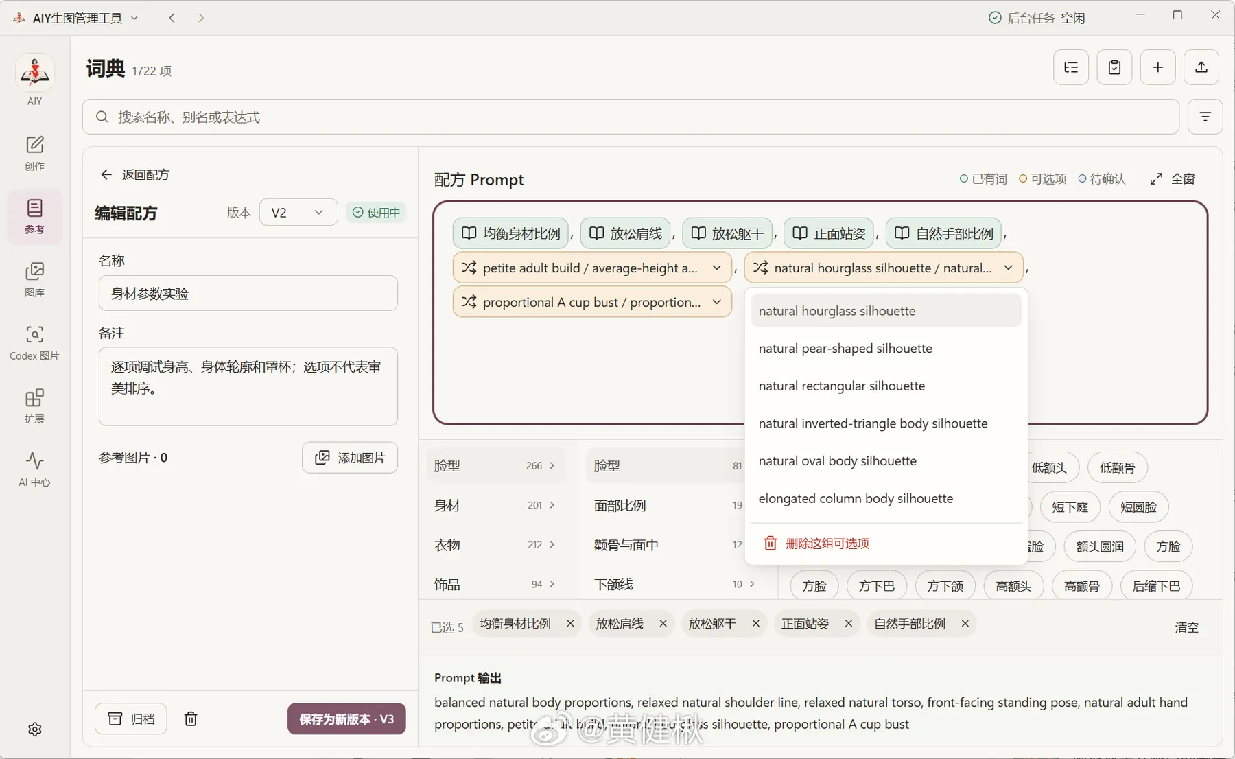The width and height of the screenshot is (1235, 759).
Task: Edit the 备注 notes textarea
Action: [x=248, y=386]
